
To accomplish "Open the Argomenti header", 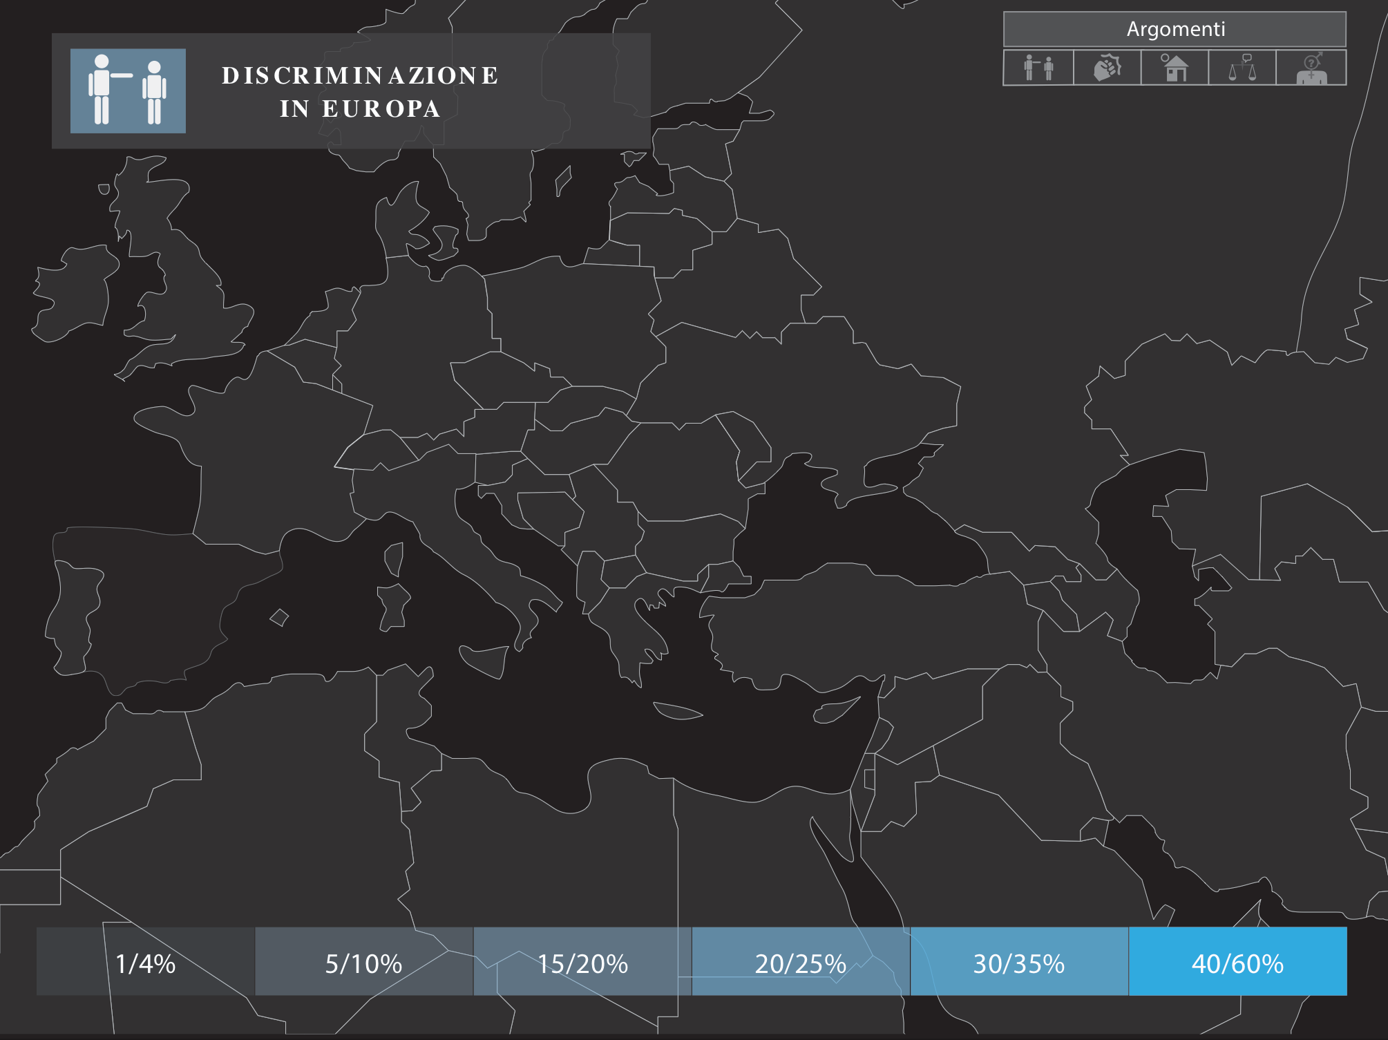I will tap(1175, 29).
